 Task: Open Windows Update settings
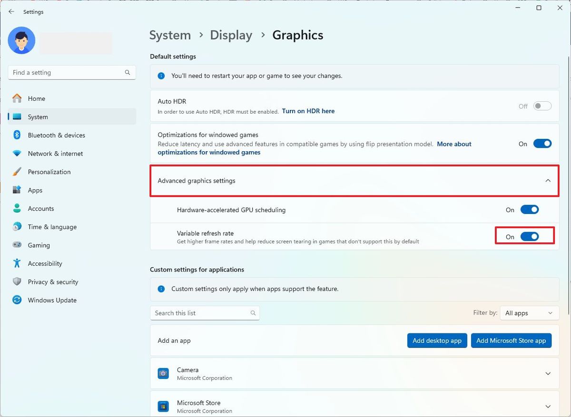[x=52, y=300]
